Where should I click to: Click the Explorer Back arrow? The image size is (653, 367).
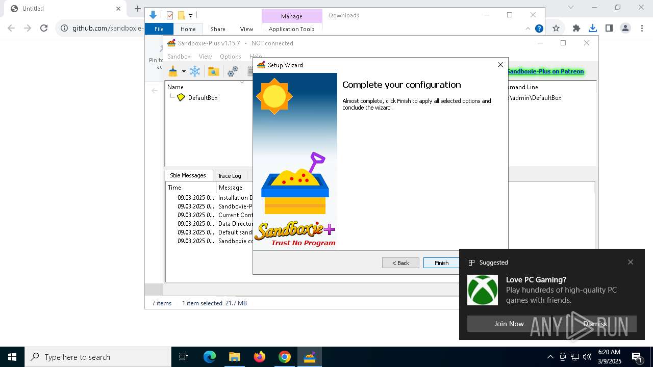tap(155, 91)
